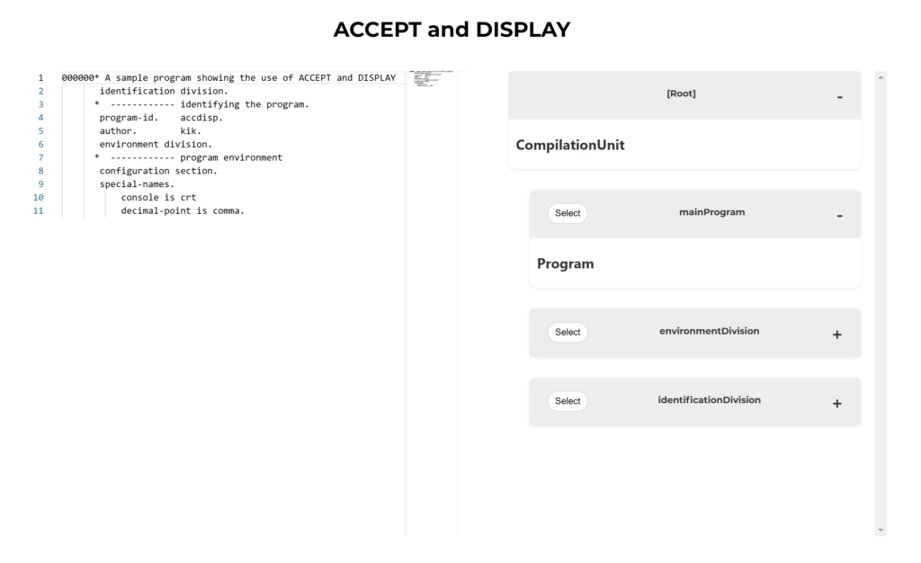Viewport: 921px width, 563px height.
Task: Click the tree panel vertical scrollbar track
Action: click(x=880, y=306)
